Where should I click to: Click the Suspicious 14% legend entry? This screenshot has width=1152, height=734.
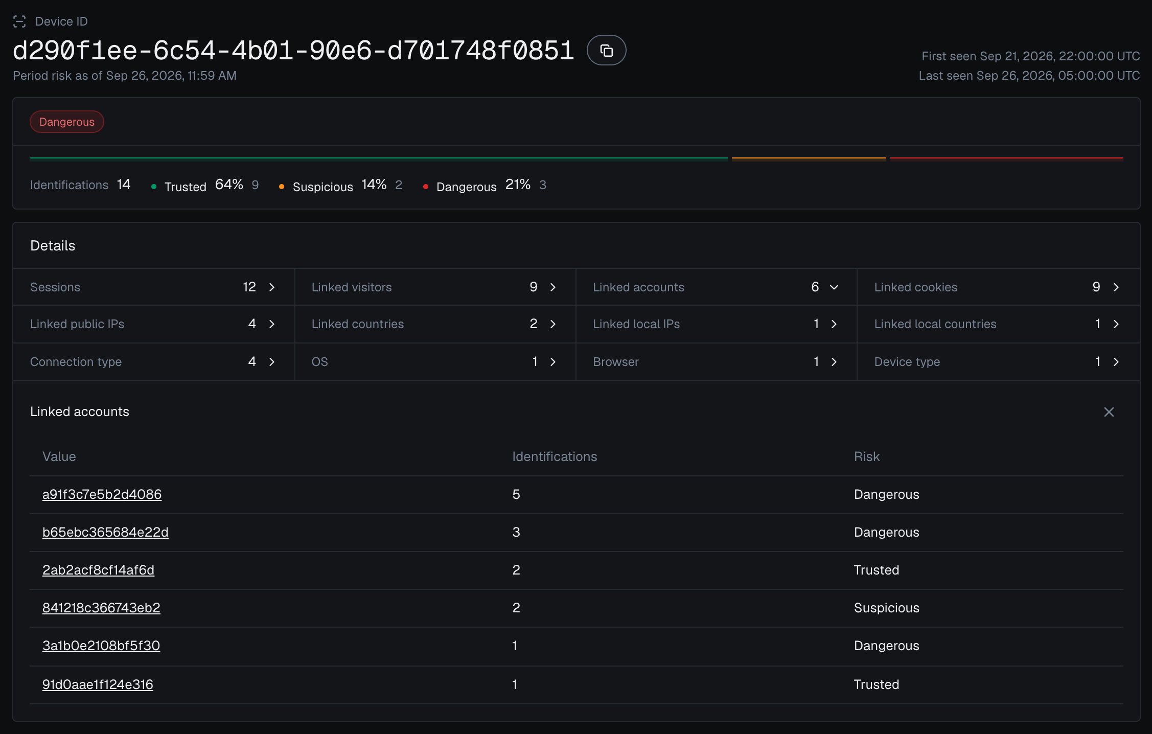pos(340,185)
